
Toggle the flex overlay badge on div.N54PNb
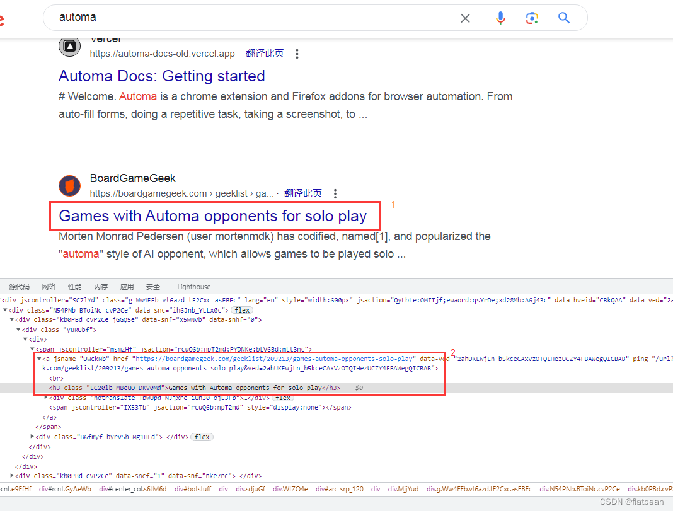[x=242, y=310]
